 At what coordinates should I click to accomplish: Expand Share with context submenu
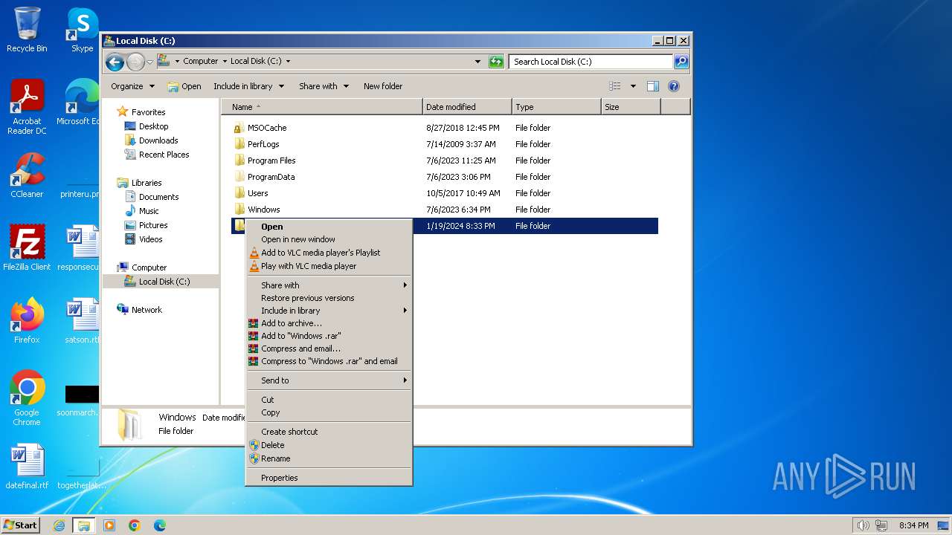tap(329, 285)
